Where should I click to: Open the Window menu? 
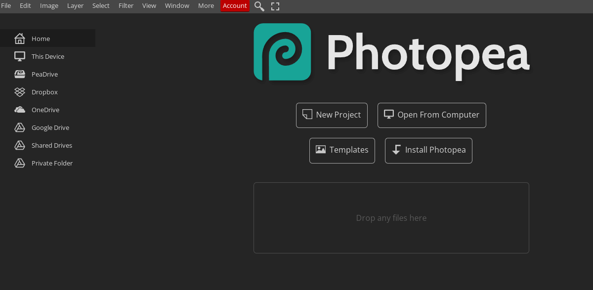tap(177, 6)
